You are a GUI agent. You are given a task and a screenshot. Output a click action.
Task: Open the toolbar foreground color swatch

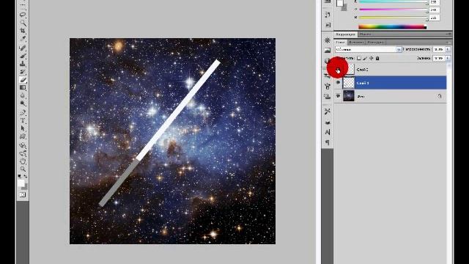point(21,183)
